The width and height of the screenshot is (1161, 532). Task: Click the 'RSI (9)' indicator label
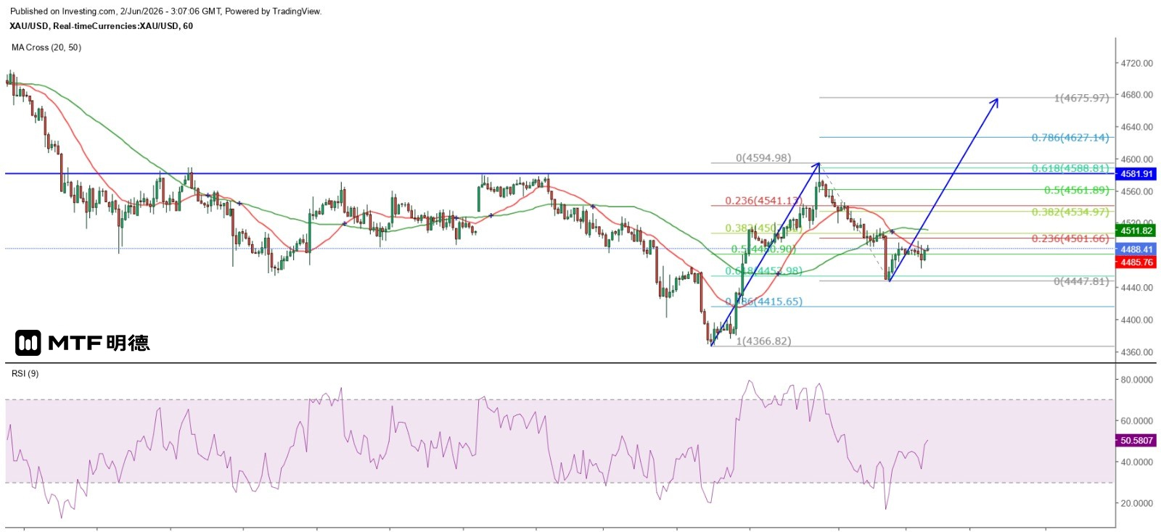[x=25, y=374]
